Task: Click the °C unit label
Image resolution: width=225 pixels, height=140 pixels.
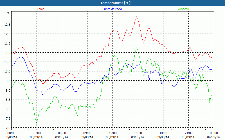Action: (9, 13)
